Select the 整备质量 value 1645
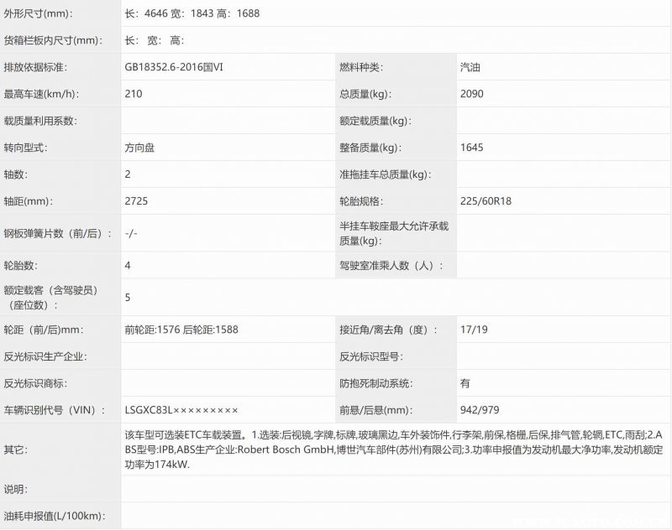Image resolution: width=672 pixels, height=530 pixels. (472, 148)
